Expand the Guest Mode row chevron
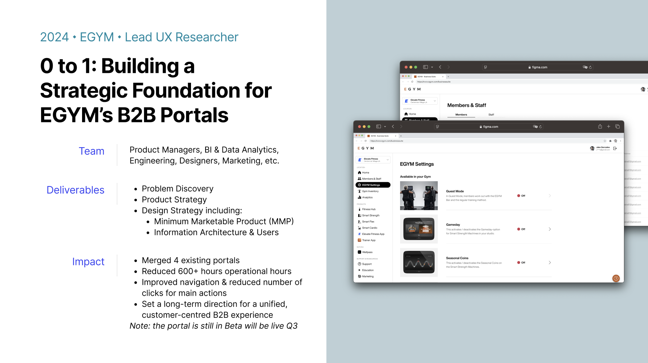Image resolution: width=648 pixels, height=363 pixels. click(550, 196)
